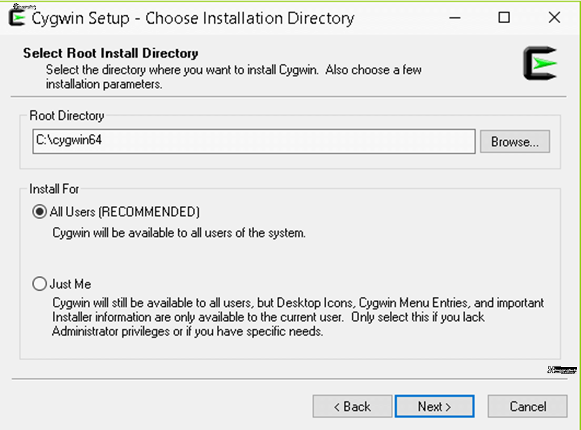Maximize the Cygwin Setup window
Viewport: 581px width, 430px height.
coord(504,18)
